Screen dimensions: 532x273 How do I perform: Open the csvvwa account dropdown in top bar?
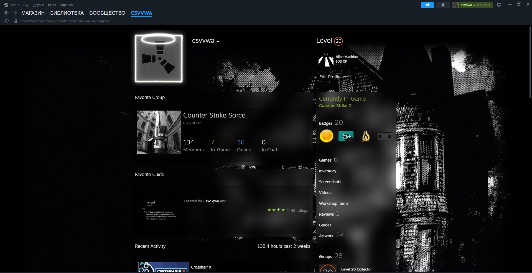pos(468,5)
